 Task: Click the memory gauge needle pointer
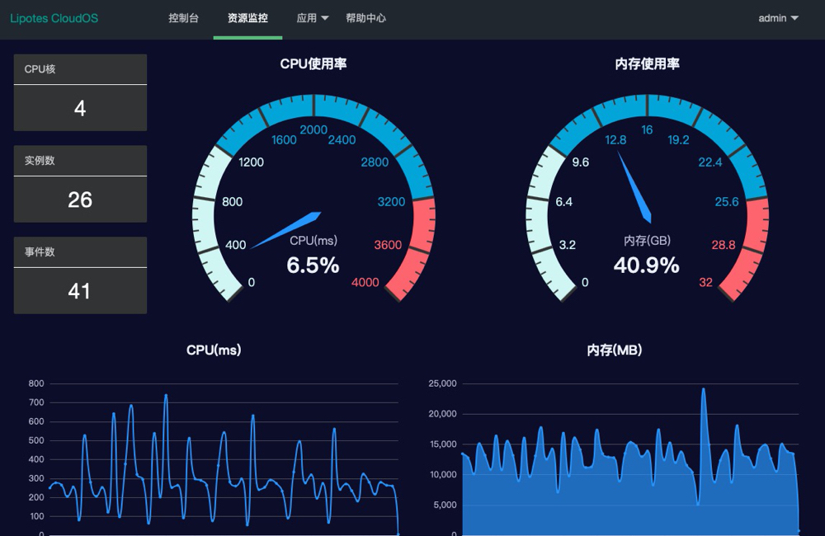(x=635, y=187)
